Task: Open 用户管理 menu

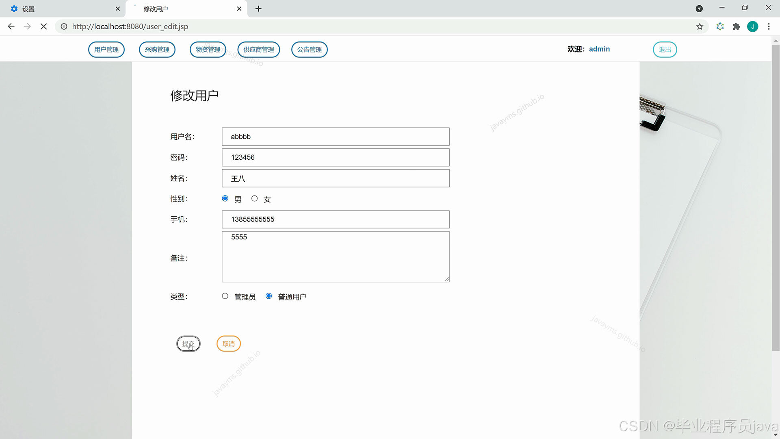Action: tap(106, 50)
